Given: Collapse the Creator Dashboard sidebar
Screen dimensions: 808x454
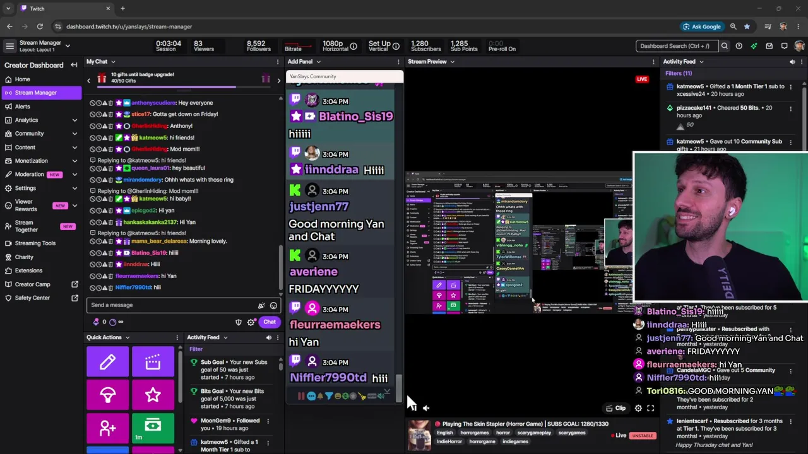Looking at the screenshot, I should tap(74, 65).
